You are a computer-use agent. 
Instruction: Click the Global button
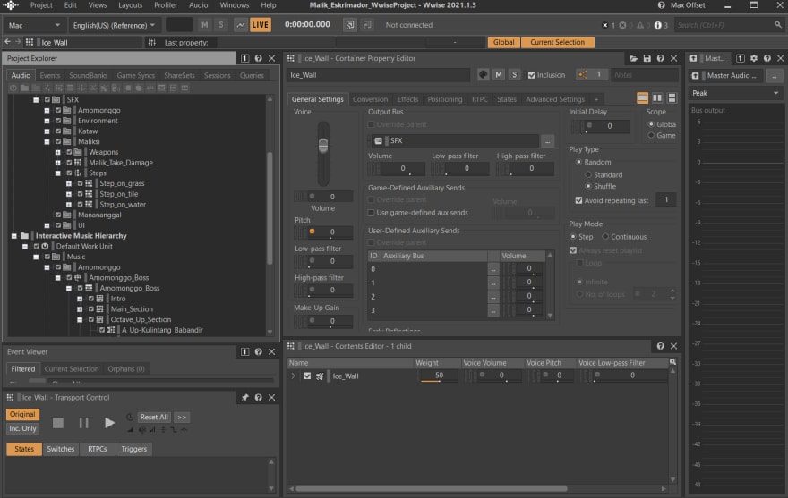point(503,42)
